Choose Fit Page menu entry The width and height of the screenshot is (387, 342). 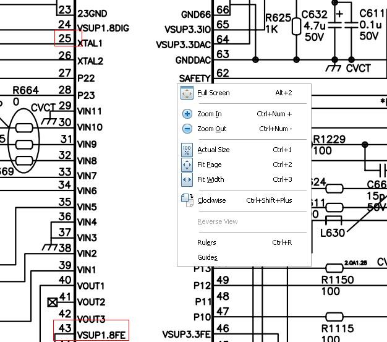coord(244,165)
